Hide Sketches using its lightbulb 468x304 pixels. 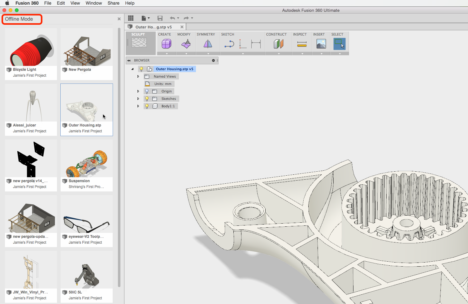coord(147,99)
